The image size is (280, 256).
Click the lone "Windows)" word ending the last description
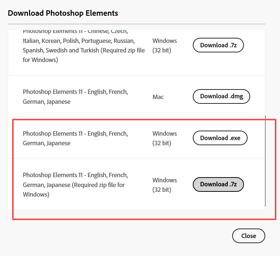click(x=36, y=194)
